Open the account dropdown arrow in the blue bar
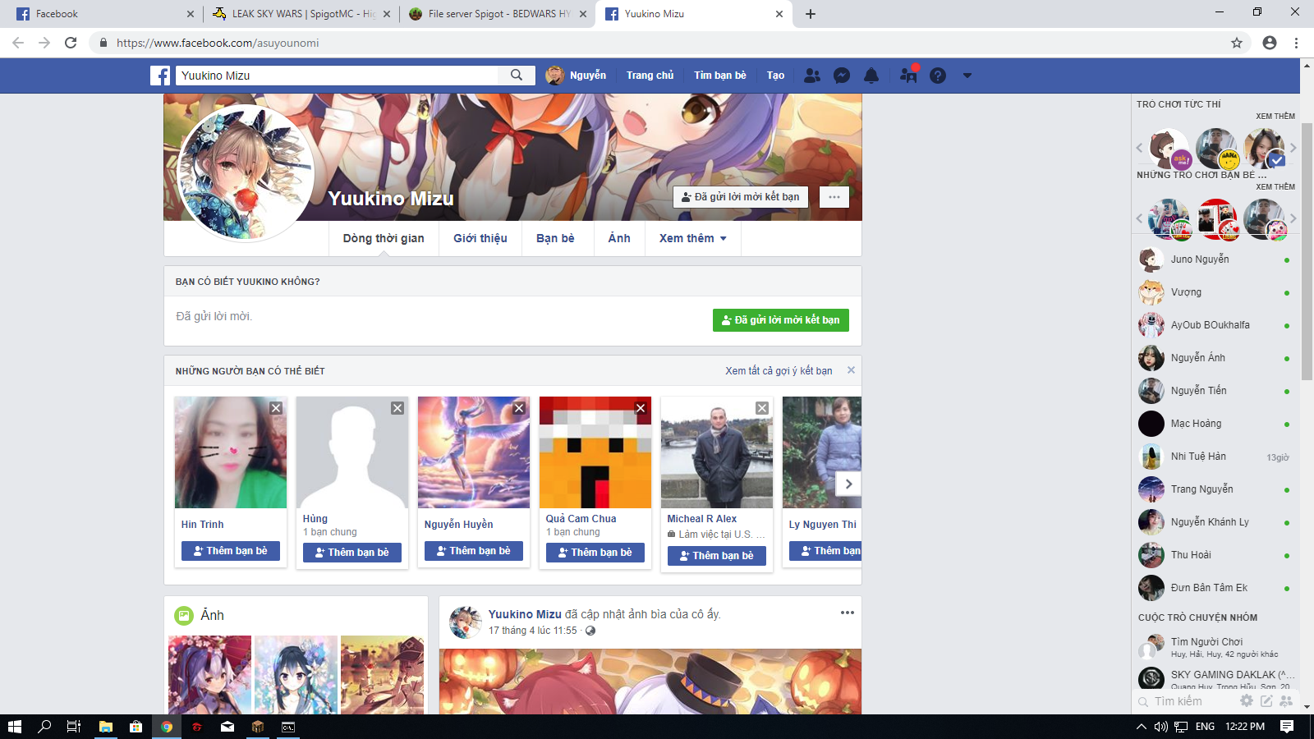1314x739 pixels. 967,76
